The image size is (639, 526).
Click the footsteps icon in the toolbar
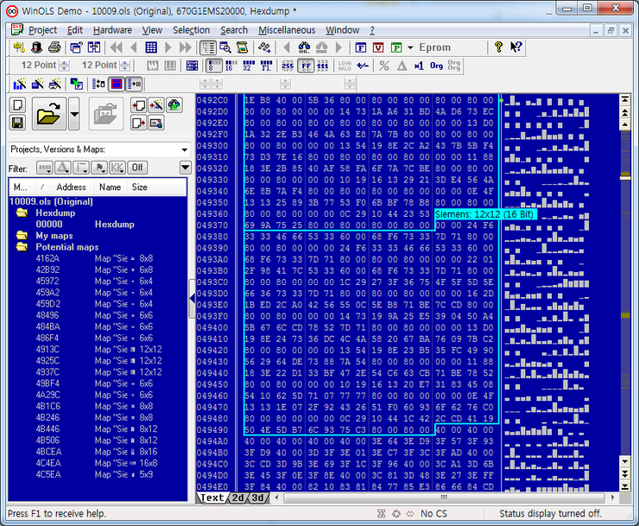coord(264,48)
